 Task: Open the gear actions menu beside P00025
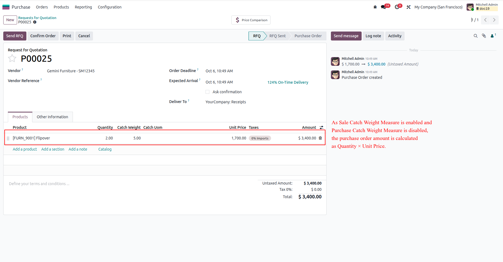point(35,22)
